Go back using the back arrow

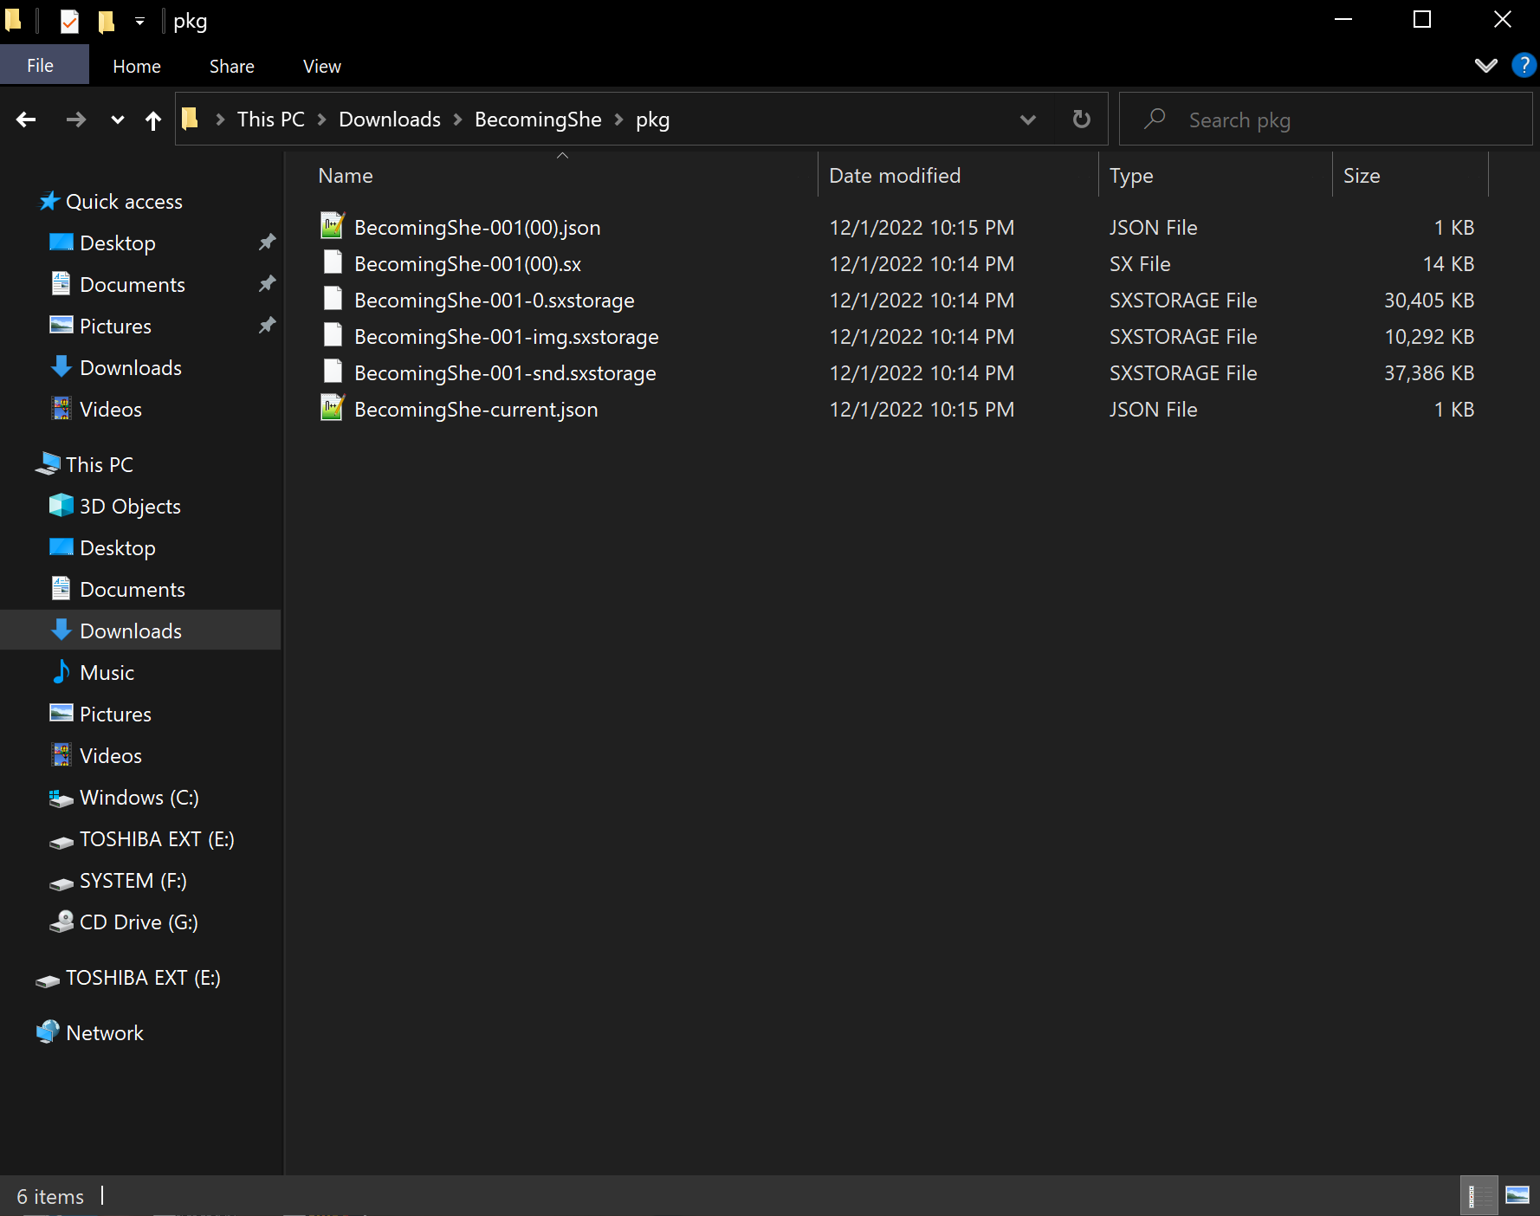pos(26,120)
